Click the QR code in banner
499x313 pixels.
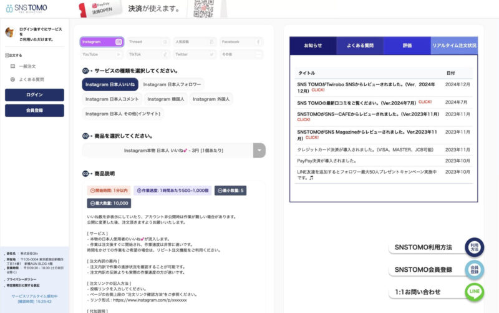click(204, 8)
